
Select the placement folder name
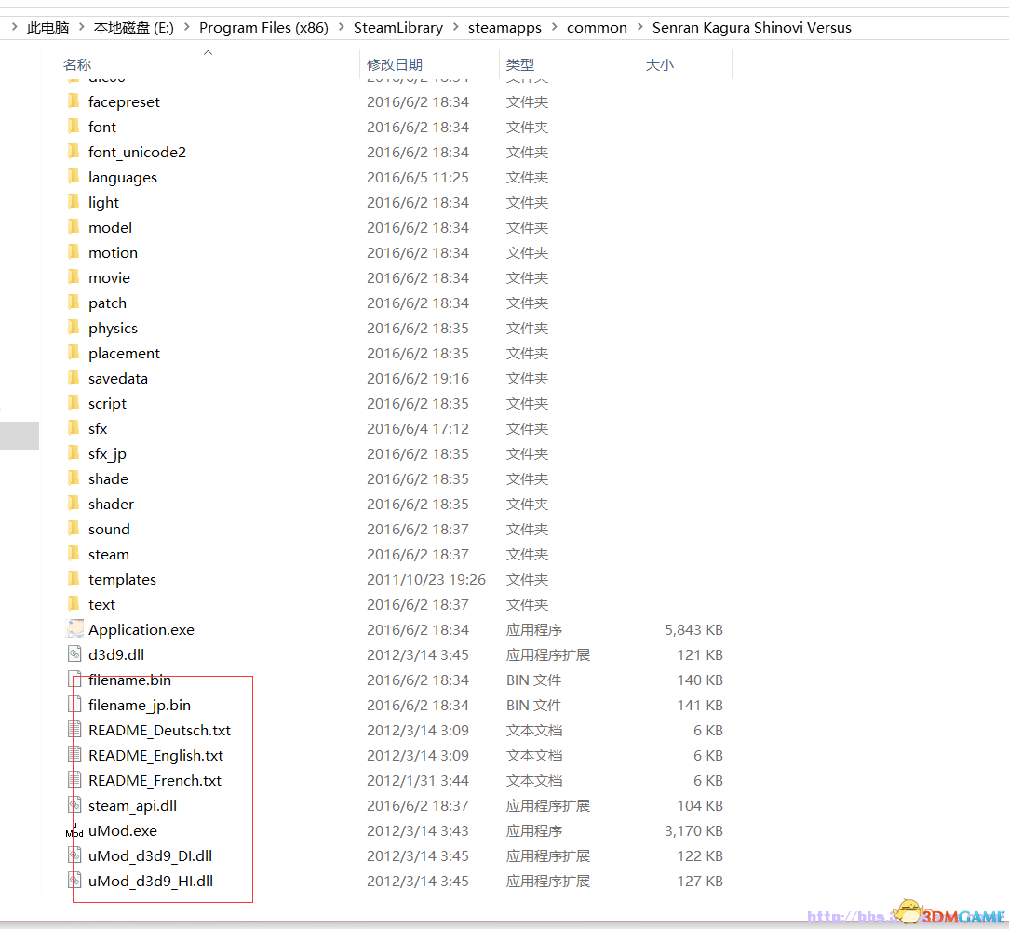pos(124,353)
